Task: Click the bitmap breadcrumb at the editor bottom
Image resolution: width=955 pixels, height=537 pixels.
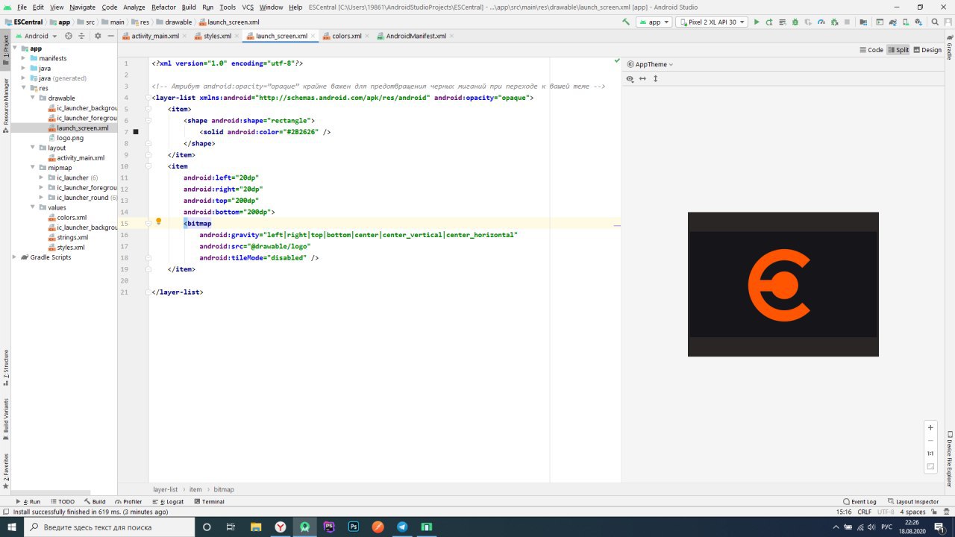Action: click(x=224, y=489)
